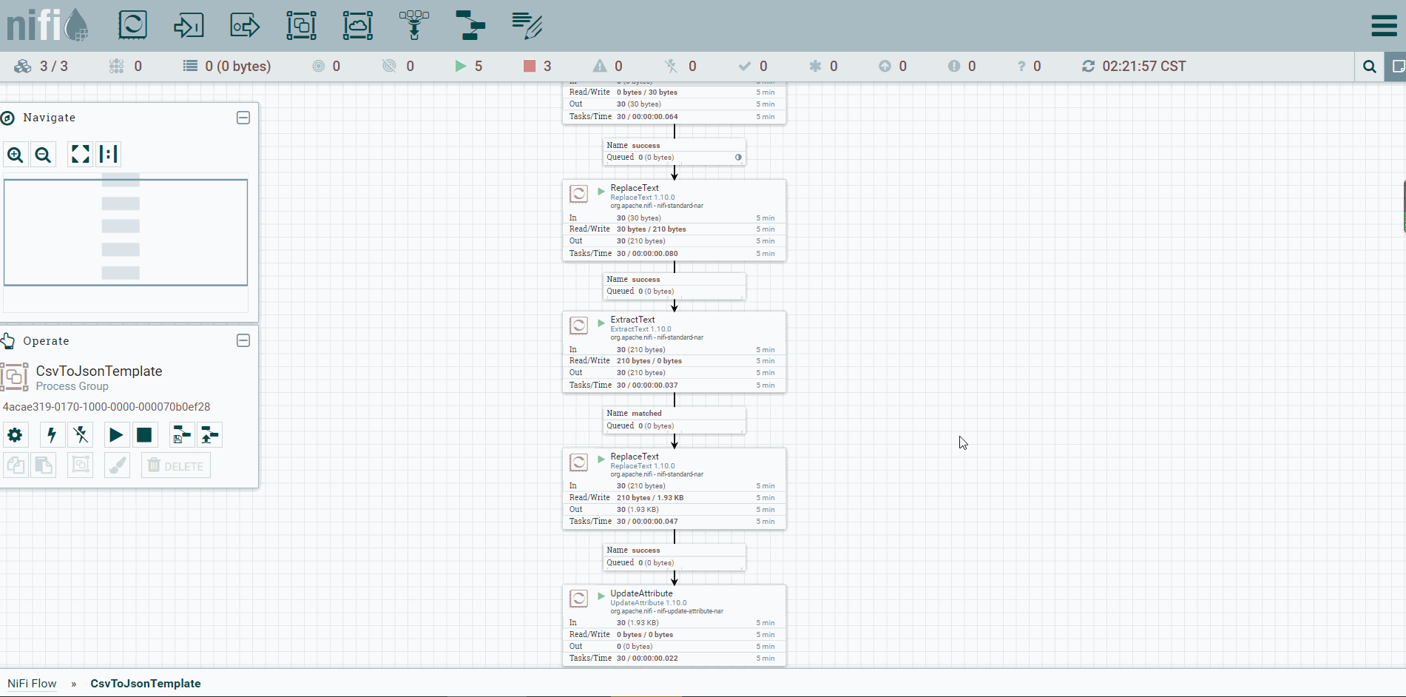Select the Input Port toolbar icon
Image resolution: width=1406 pixels, height=697 pixels.
click(x=189, y=25)
